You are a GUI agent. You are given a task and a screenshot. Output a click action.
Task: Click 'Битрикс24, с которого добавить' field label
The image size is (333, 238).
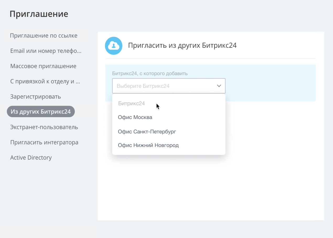(x=150, y=73)
